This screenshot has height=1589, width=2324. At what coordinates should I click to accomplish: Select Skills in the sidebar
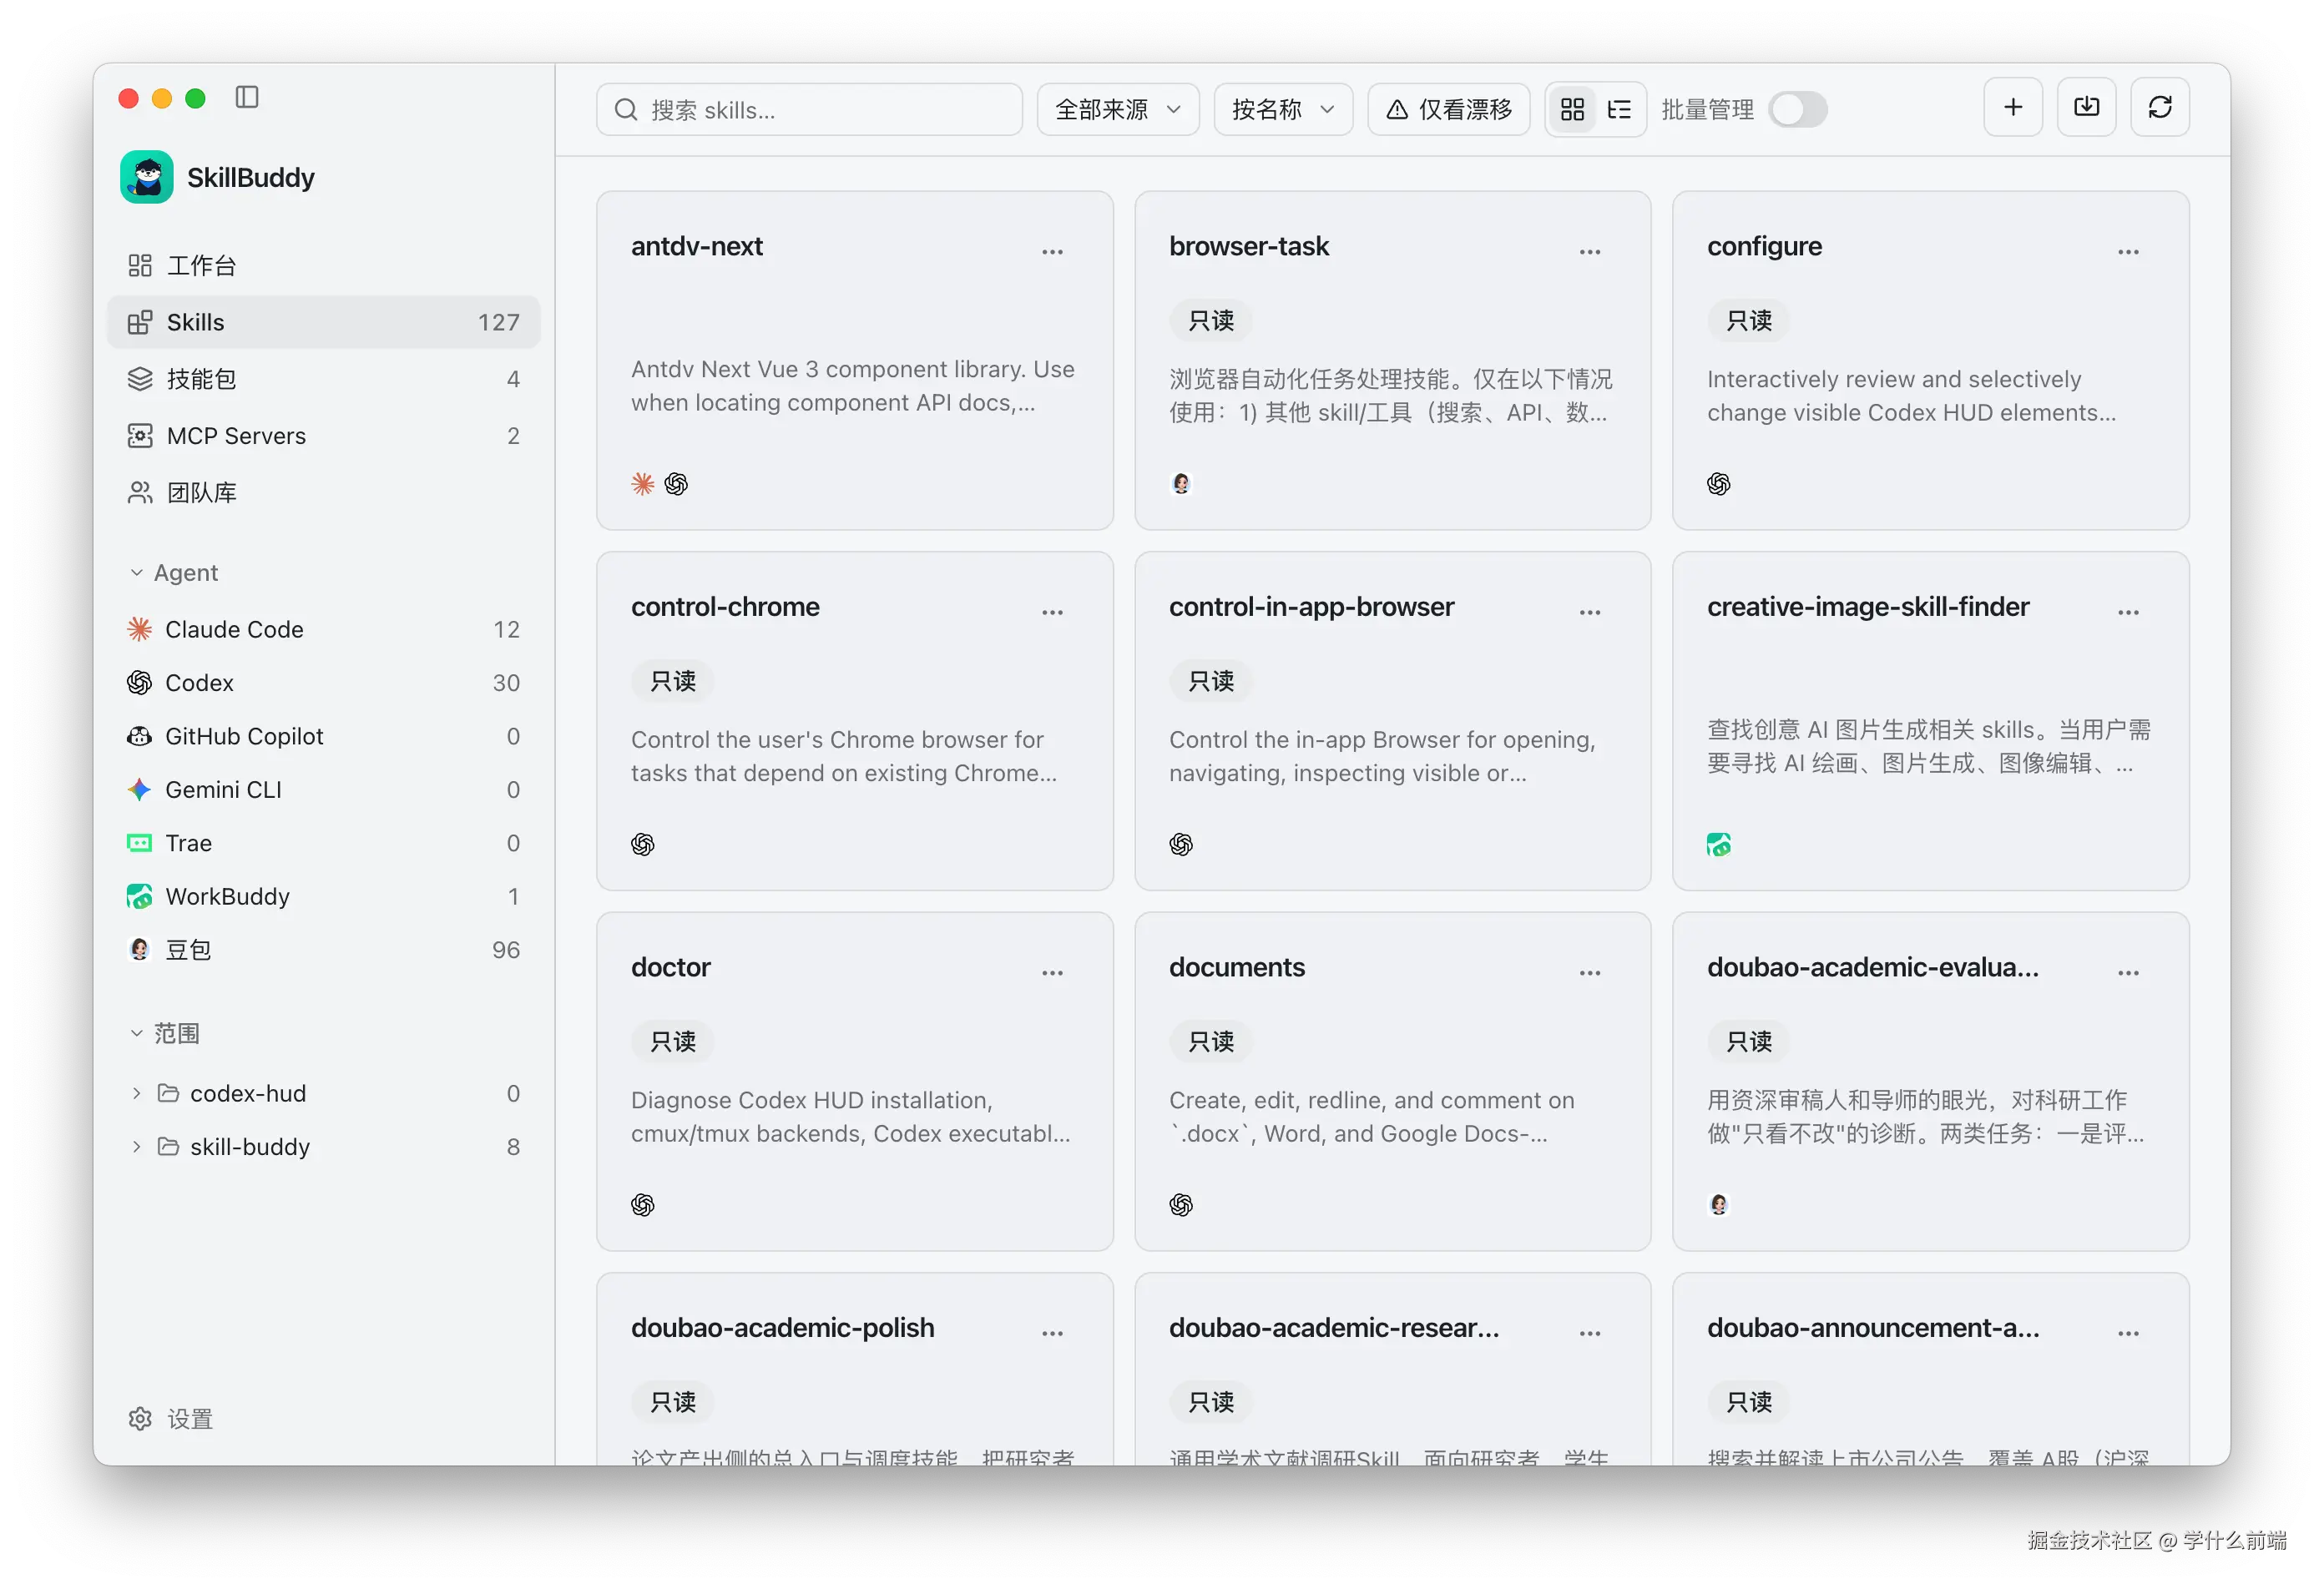click(323, 322)
